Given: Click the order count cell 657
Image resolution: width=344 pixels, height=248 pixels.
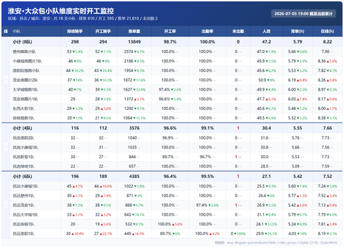Looking at the screenshot, I should (x=132, y=166).
